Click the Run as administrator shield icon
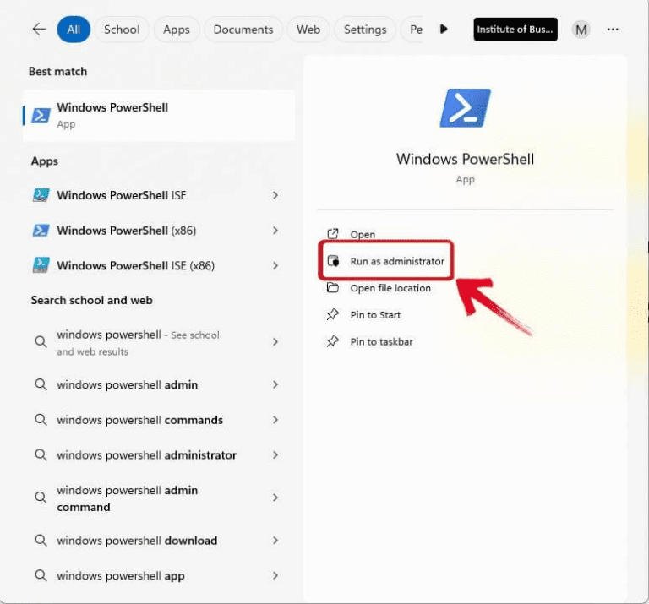This screenshot has width=649, height=604. [x=333, y=261]
